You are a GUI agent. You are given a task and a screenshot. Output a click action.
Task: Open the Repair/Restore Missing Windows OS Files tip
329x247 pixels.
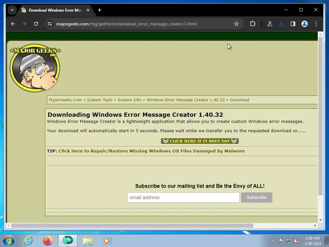click(x=152, y=151)
